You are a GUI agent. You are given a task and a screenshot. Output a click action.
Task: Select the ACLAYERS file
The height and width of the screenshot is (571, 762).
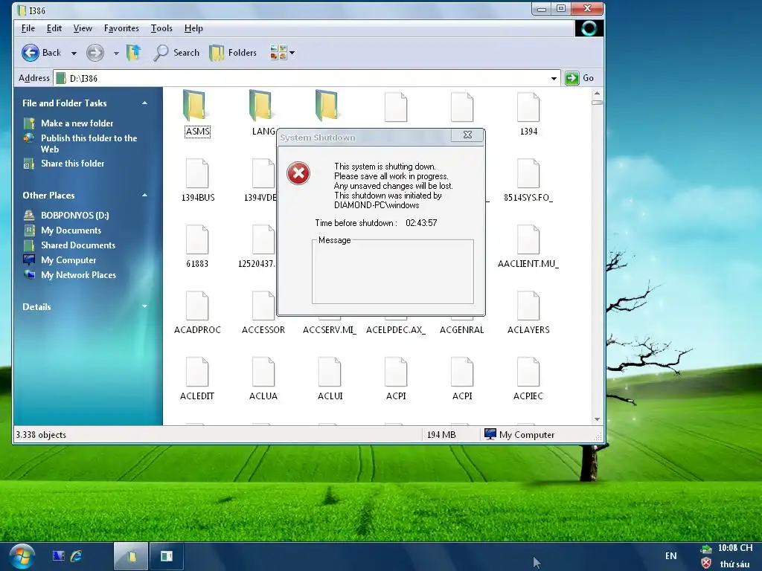point(528,312)
